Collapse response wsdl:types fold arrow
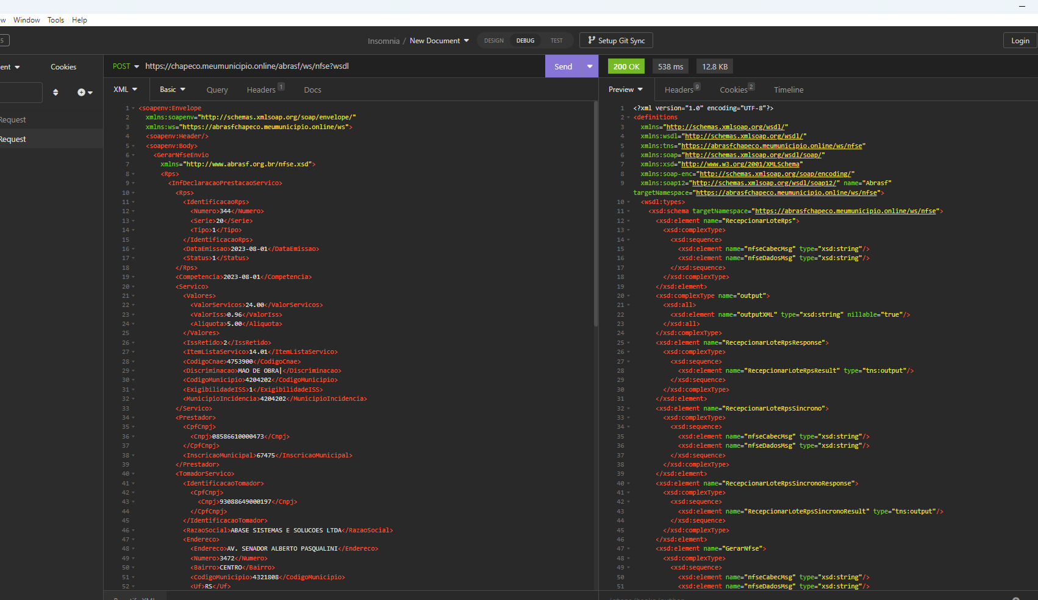This screenshot has width=1038, height=600. tap(628, 202)
